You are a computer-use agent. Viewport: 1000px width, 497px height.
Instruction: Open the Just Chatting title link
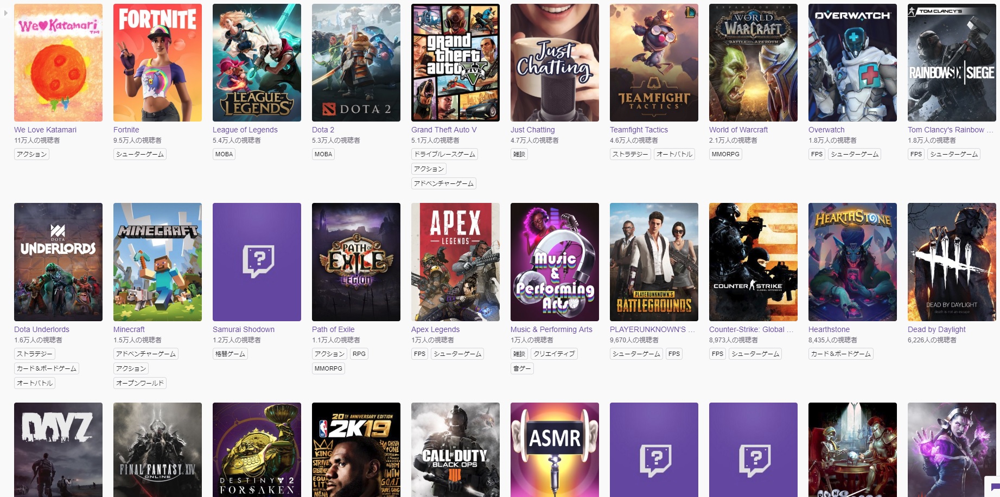pyautogui.click(x=532, y=130)
